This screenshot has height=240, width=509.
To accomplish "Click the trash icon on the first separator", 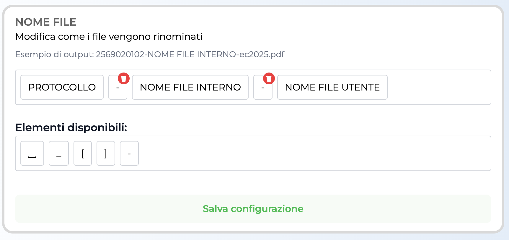I will [124, 78].
